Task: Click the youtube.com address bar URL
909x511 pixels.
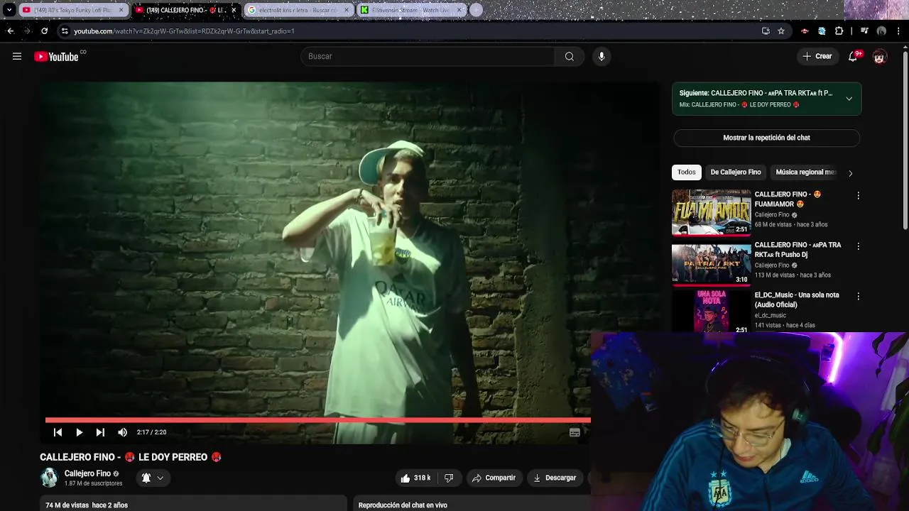Action: coord(184,31)
